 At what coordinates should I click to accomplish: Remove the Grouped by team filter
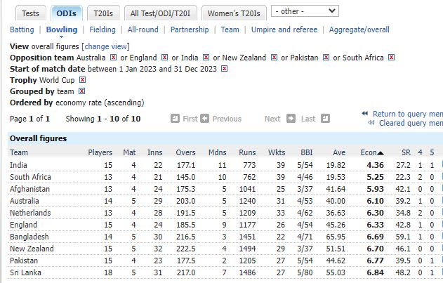pos(81,91)
